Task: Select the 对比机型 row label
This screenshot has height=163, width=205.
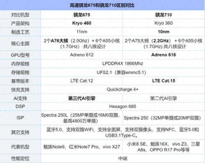Action: click(20, 15)
